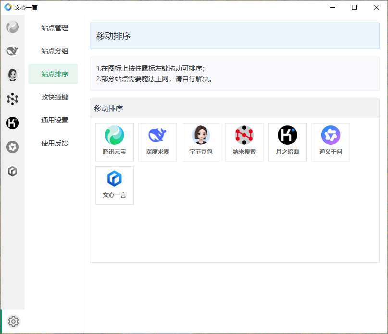The height and width of the screenshot is (334, 388).
Task: Select the Nano Search sidebar icon
Action: pyautogui.click(x=13, y=99)
